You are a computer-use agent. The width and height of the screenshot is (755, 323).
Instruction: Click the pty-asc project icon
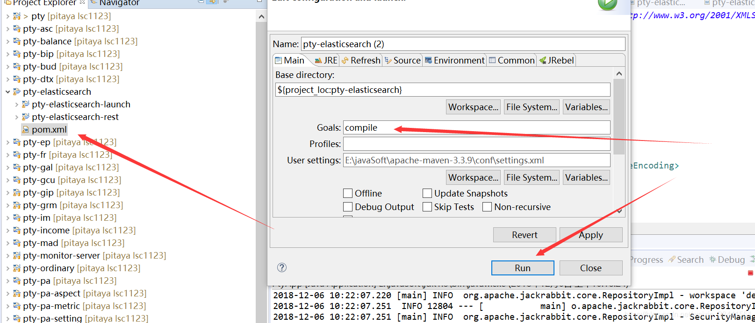(17, 28)
